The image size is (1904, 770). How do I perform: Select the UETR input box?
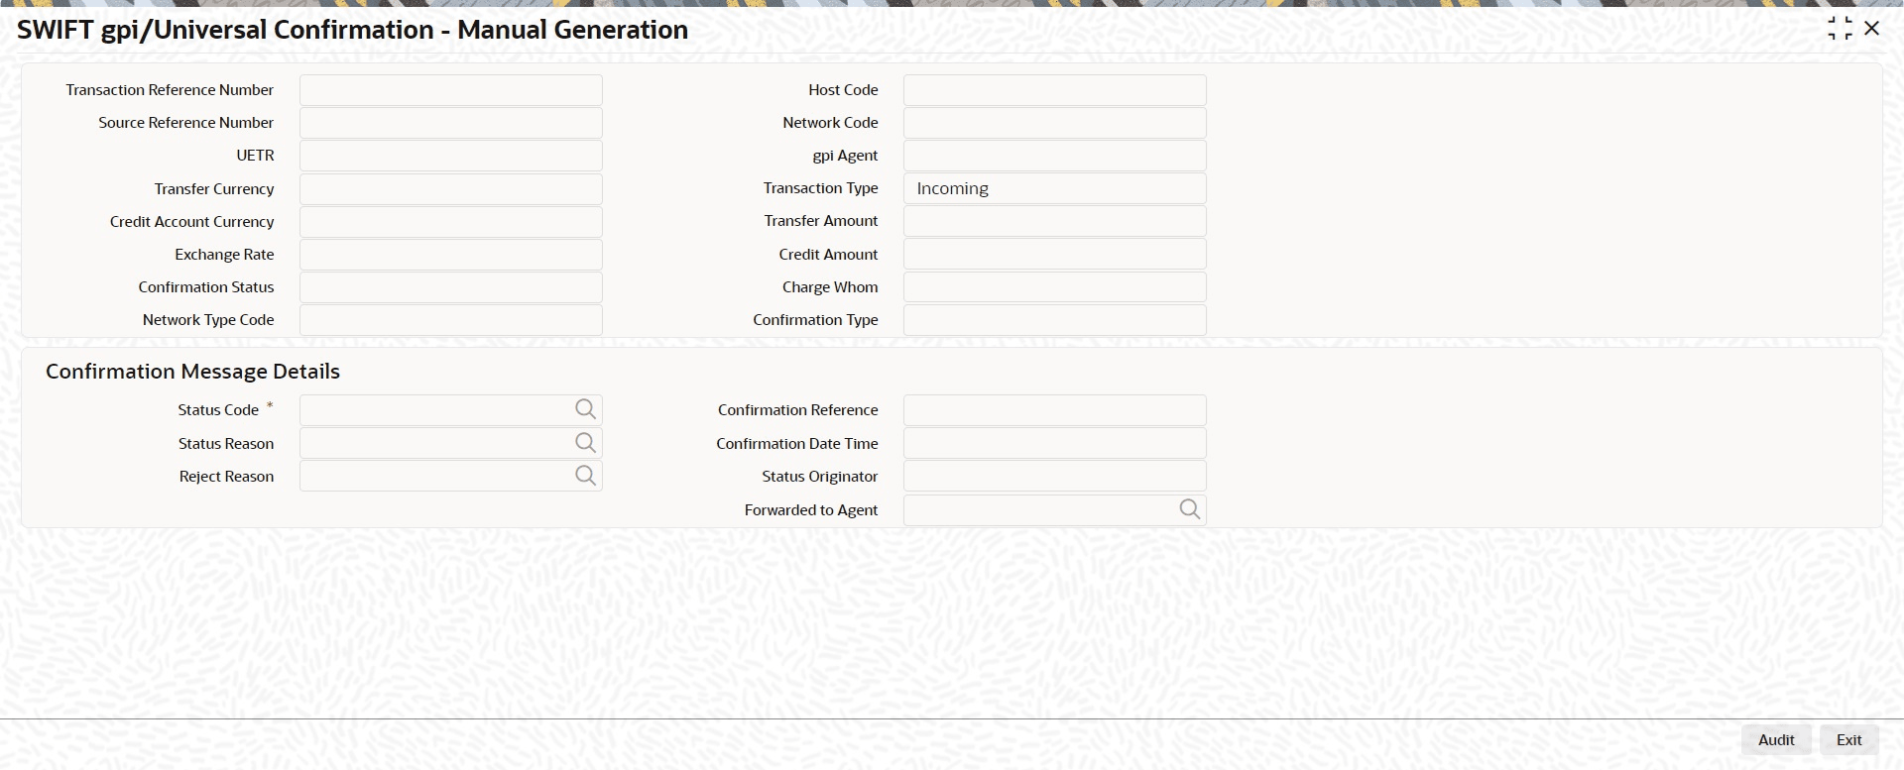(x=450, y=156)
